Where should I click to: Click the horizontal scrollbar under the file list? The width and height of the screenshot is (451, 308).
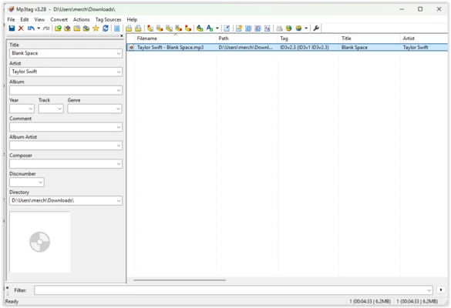180,280
